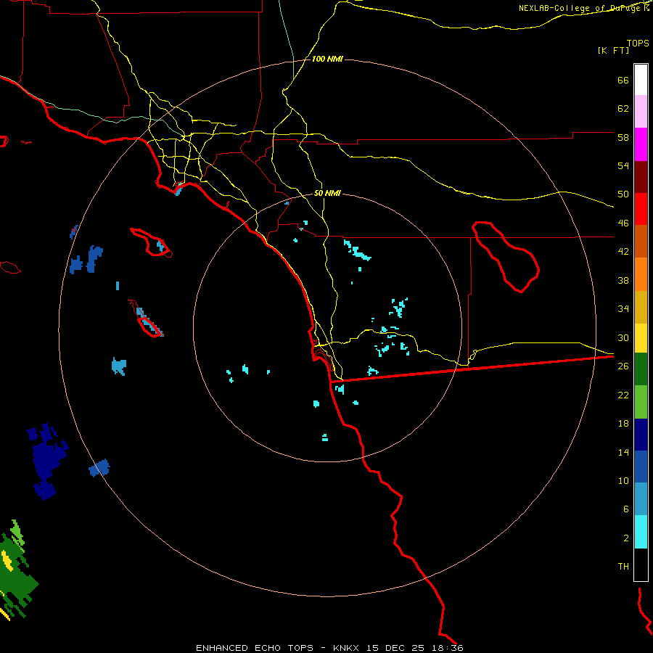Screen dimensions: 653x653
Task: Click the legend value "22"
Action: click(623, 395)
